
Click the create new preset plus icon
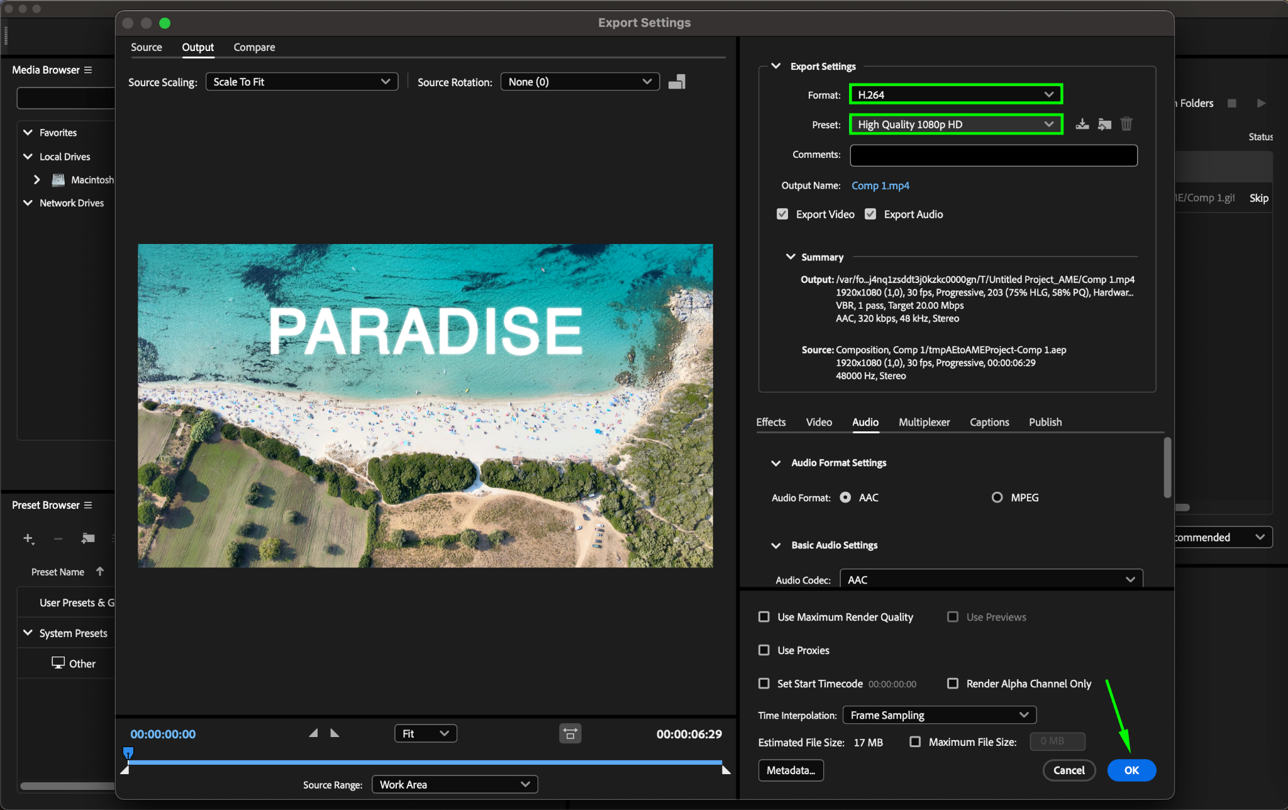(28, 538)
